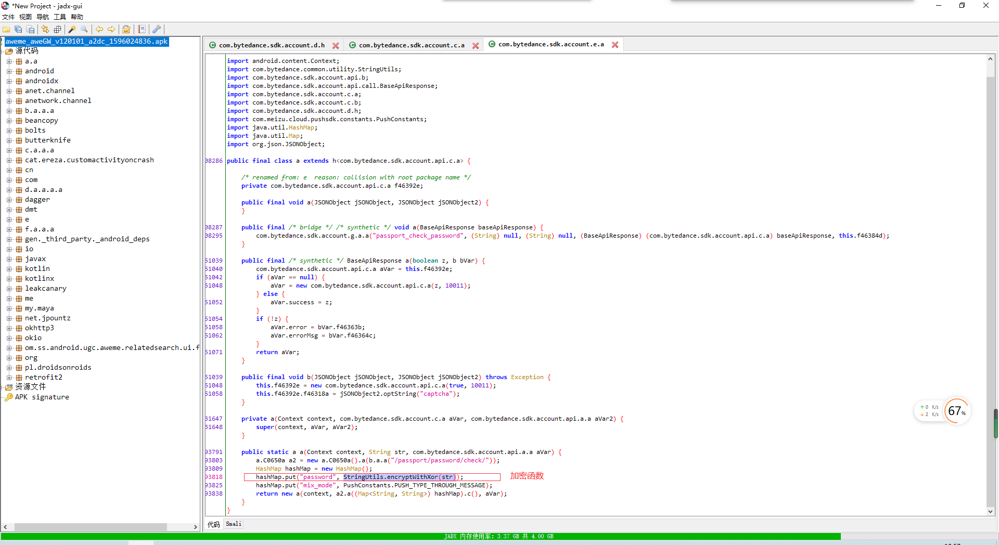Expand the retrofit2 package node
The height and width of the screenshot is (545, 999).
point(9,378)
